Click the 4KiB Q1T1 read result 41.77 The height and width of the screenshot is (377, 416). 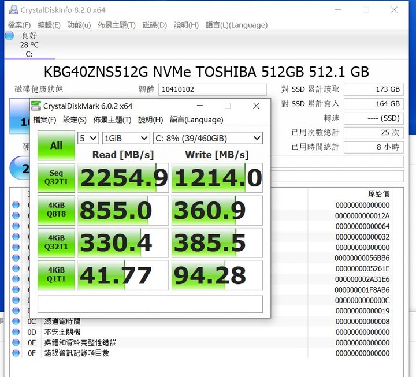point(123,275)
